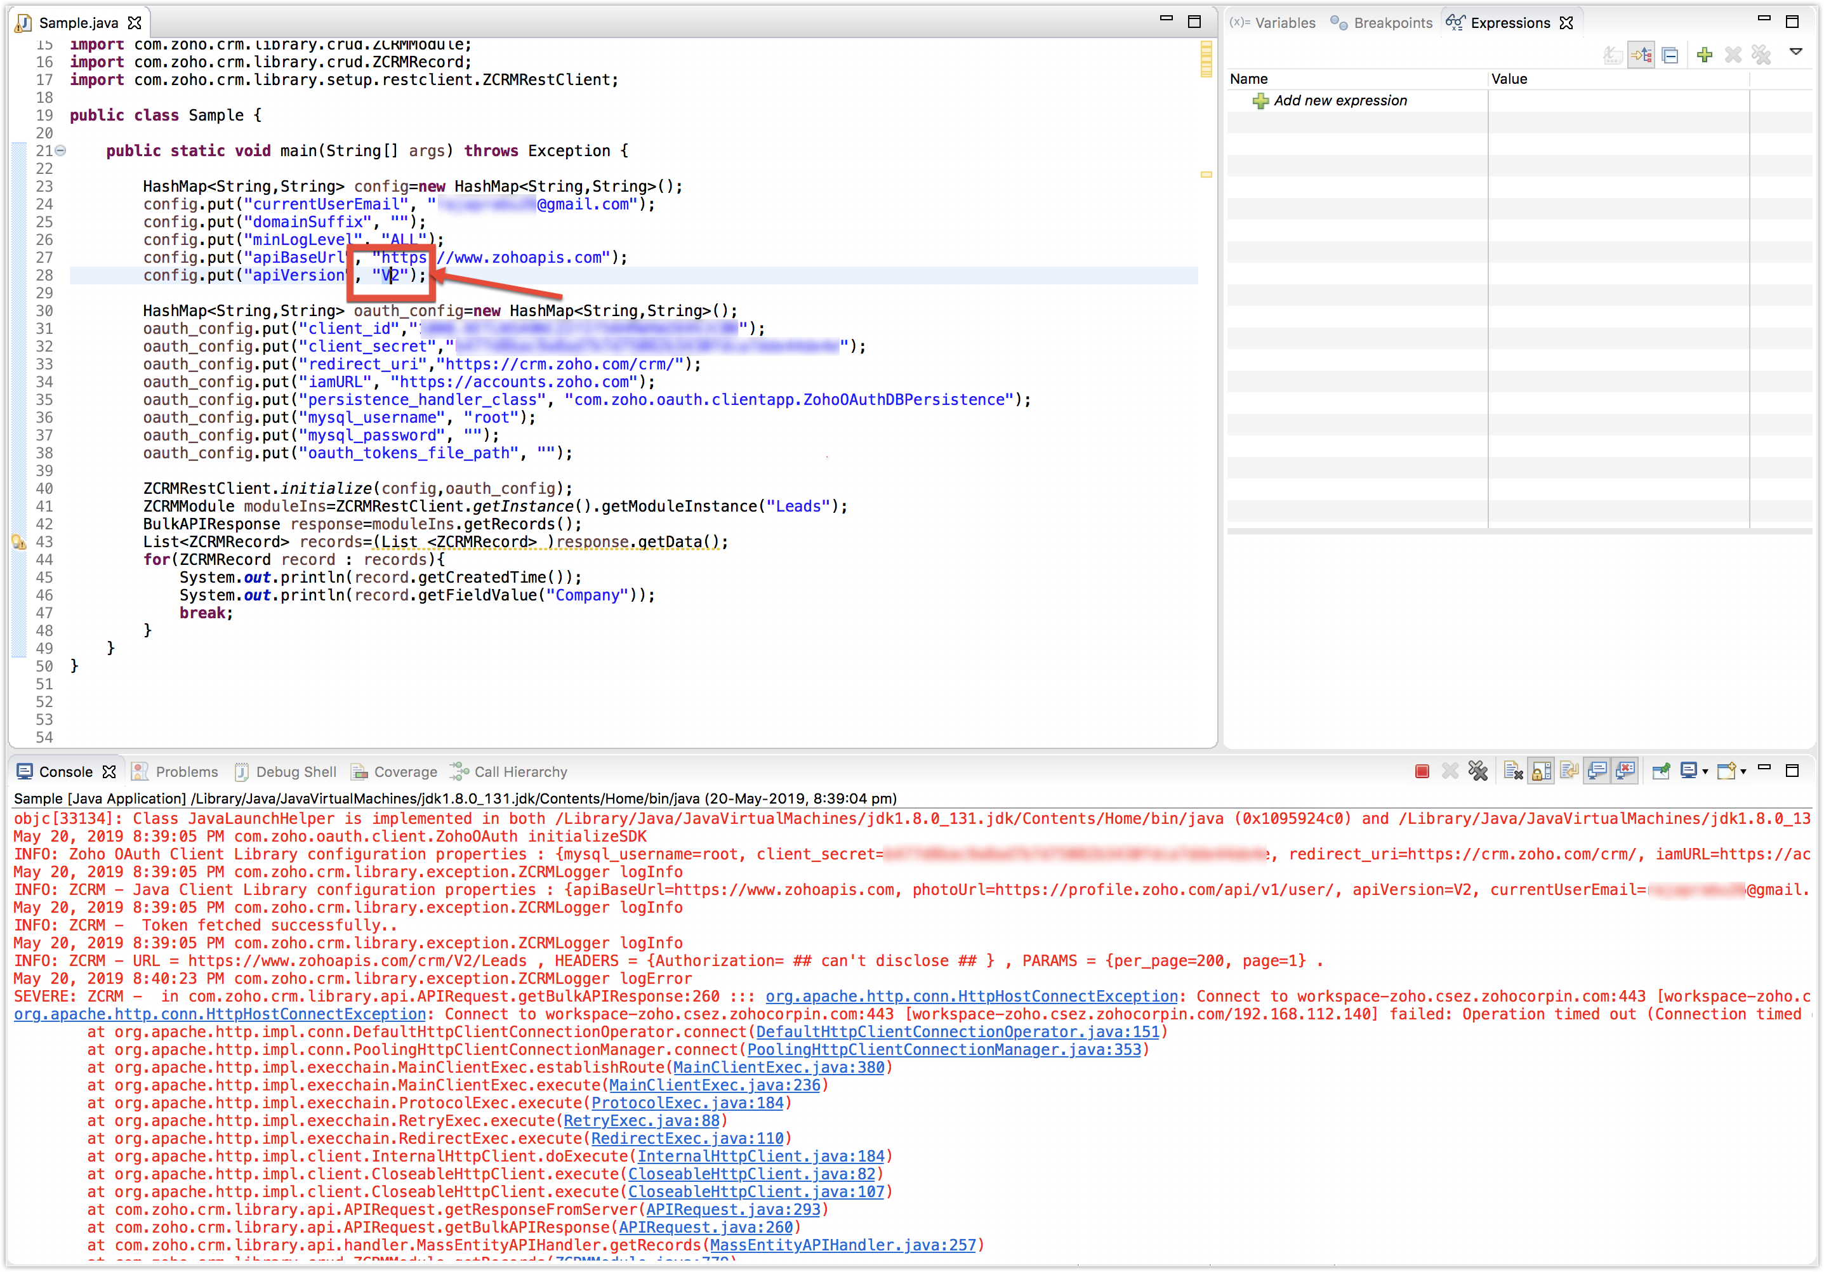Toggle show type names in Expressions

coord(1613,55)
